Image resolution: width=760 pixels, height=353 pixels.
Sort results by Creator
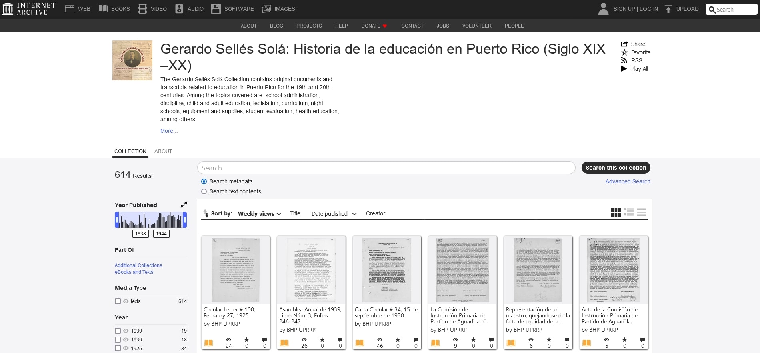coord(376,213)
